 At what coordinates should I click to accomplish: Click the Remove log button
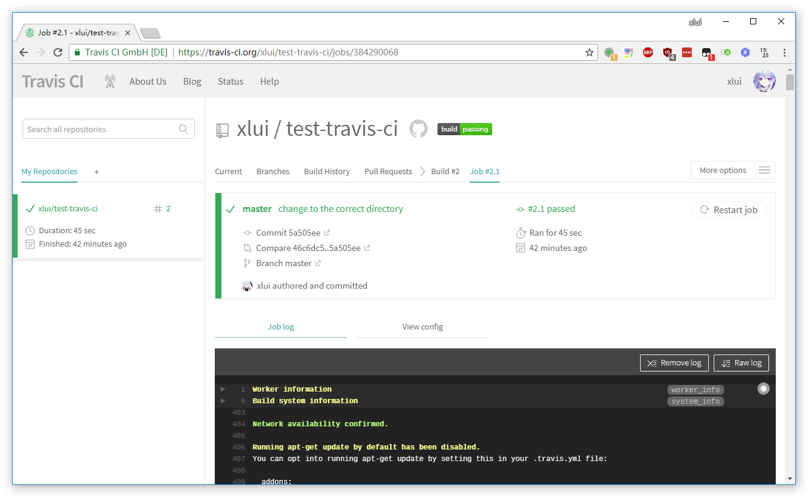[674, 363]
